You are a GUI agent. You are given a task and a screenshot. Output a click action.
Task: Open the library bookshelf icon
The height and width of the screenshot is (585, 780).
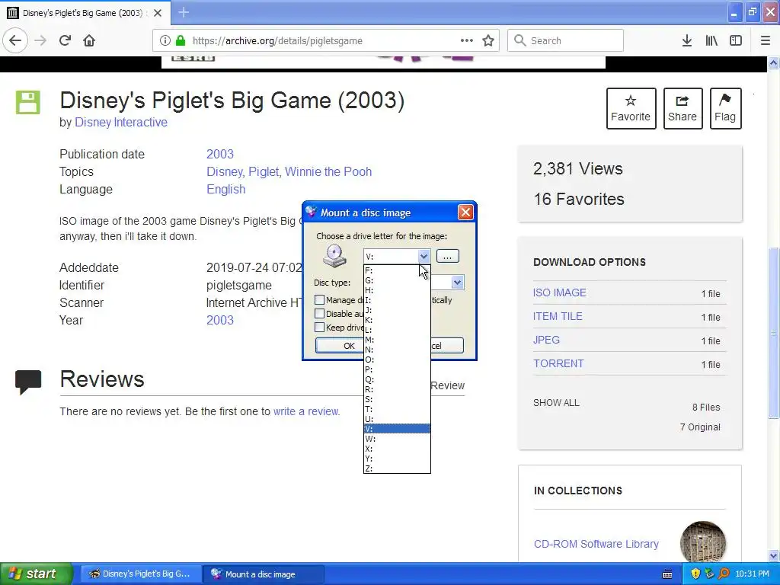click(711, 40)
